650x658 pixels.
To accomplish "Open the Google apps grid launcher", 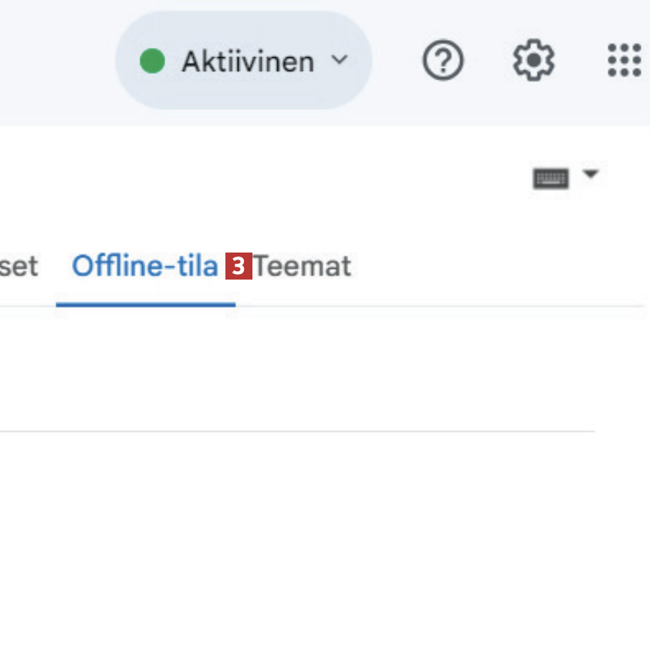I will (x=624, y=60).
